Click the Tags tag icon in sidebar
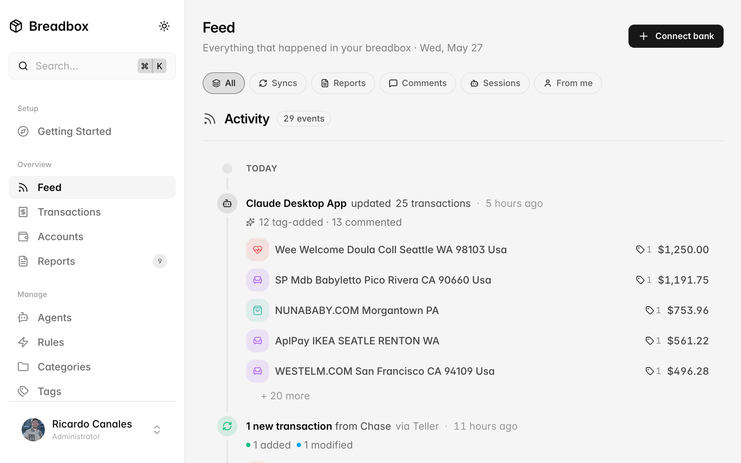 23,391
